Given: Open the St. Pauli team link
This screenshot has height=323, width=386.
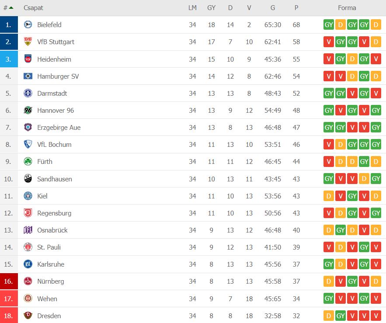Looking at the screenshot, I should pyautogui.click(x=49, y=247).
